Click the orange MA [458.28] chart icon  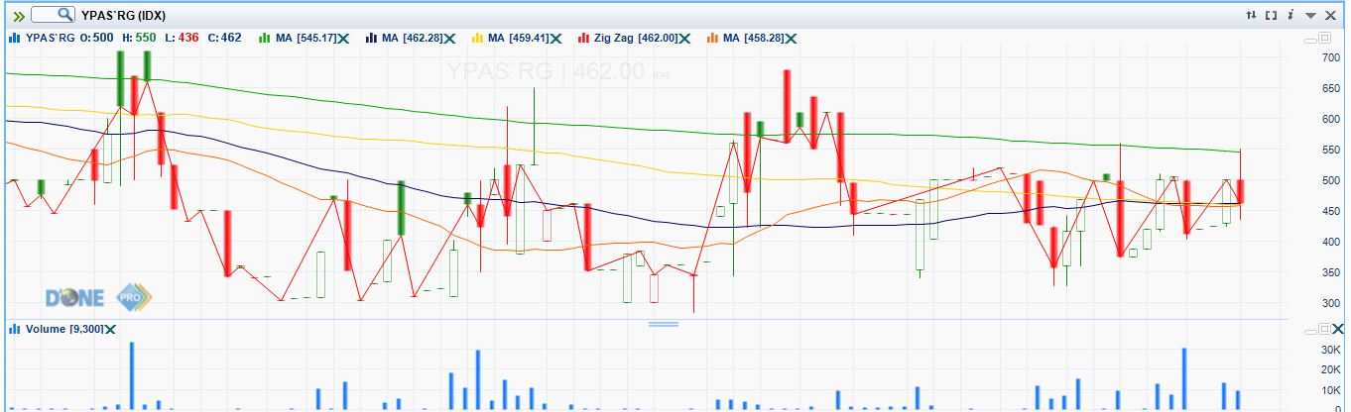coord(710,38)
